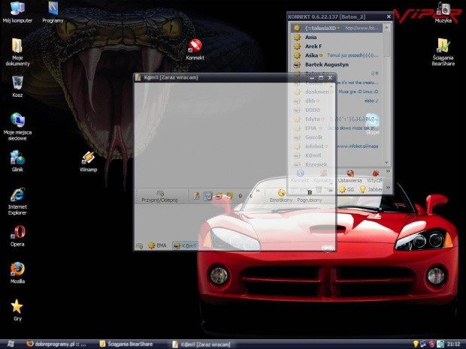The height and width of the screenshot is (349, 466).
Task: Click Konnekt contact list scrollbar thumb
Action: [386, 44]
